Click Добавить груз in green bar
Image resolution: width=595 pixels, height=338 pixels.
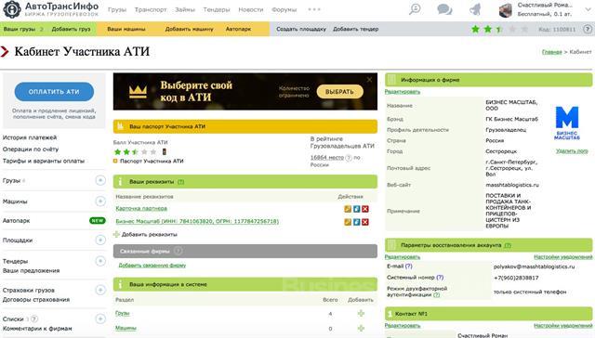[x=71, y=29]
